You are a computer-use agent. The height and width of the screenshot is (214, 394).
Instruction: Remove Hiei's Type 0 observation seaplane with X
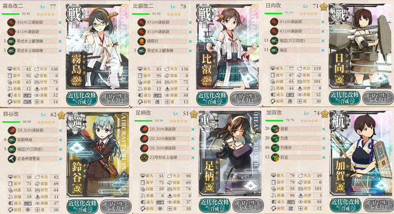(x=190, y=51)
